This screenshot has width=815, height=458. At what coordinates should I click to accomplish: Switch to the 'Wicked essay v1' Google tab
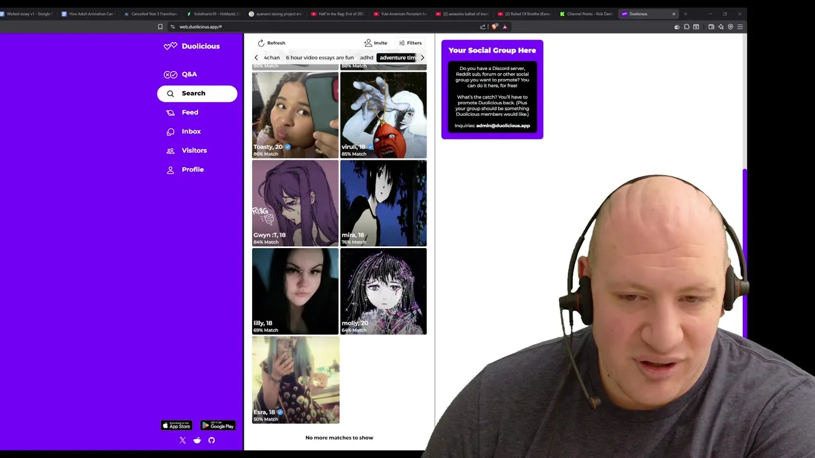click(27, 14)
